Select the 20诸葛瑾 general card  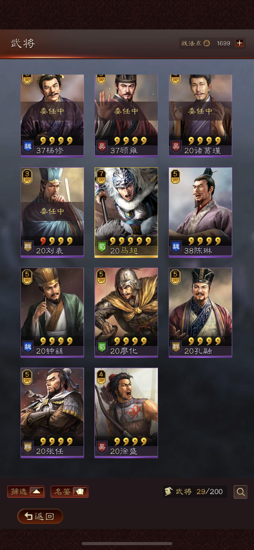point(200,116)
